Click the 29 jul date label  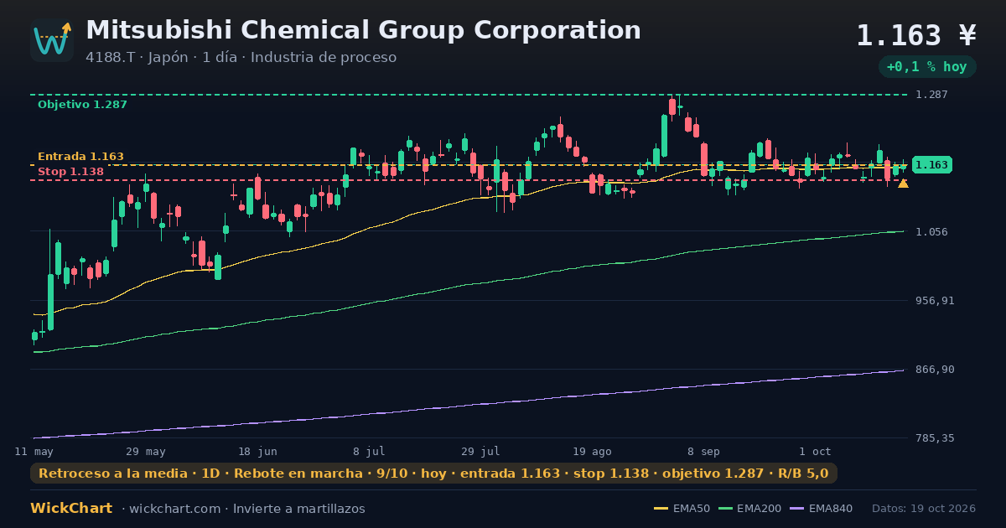(x=480, y=451)
